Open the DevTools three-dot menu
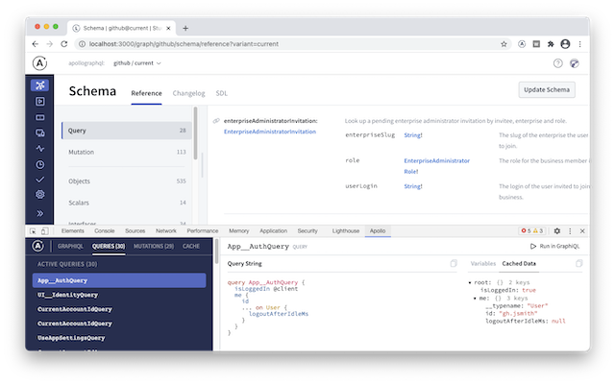 coord(570,231)
